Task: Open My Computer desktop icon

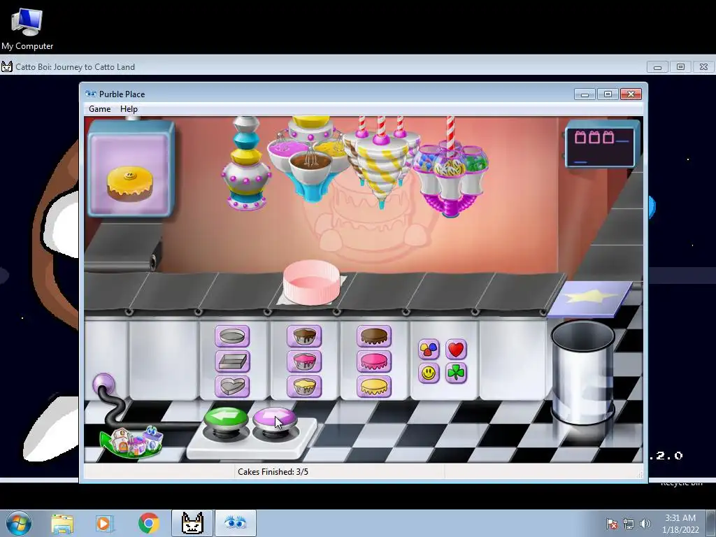Action: [x=27, y=29]
